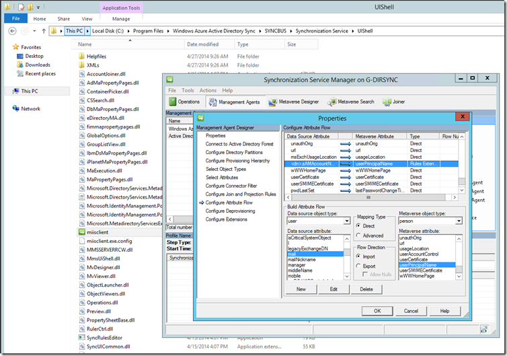507x356 pixels.
Task: Open the Share ribbon tab
Action: click(x=64, y=19)
